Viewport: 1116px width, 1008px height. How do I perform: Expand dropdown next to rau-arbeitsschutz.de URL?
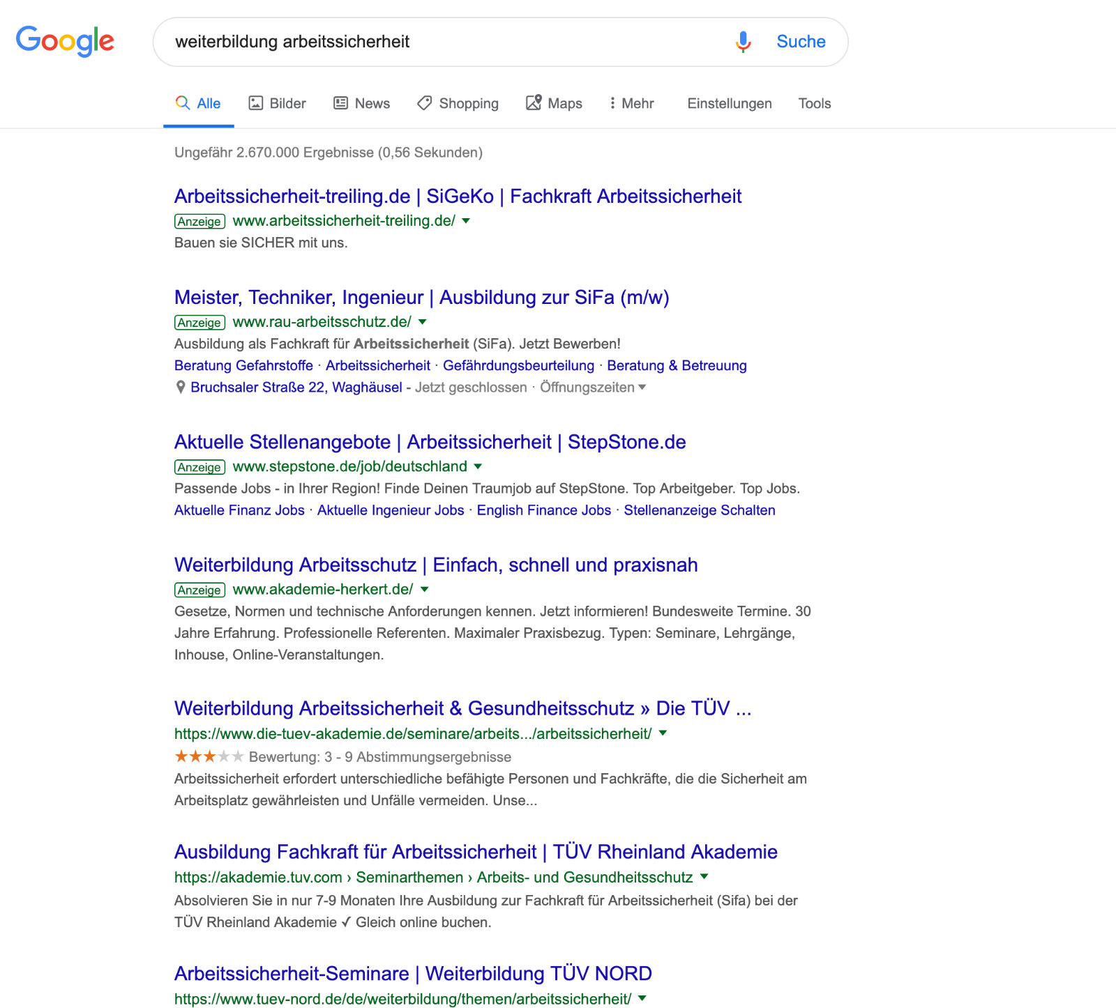click(422, 322)
